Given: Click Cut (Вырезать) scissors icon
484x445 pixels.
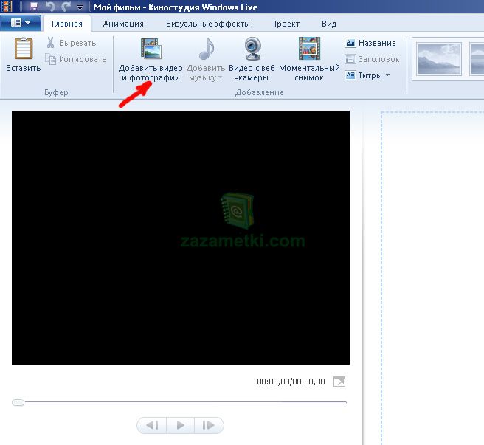Looking at the screenshot, I should click(51, 43).
